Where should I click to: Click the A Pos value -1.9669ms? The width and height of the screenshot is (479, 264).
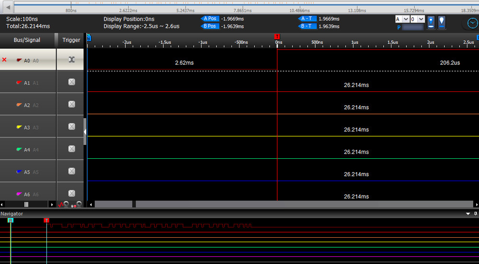click(232, 19)
